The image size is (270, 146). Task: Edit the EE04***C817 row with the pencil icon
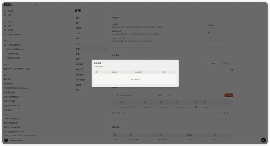(x=226, y=107)
